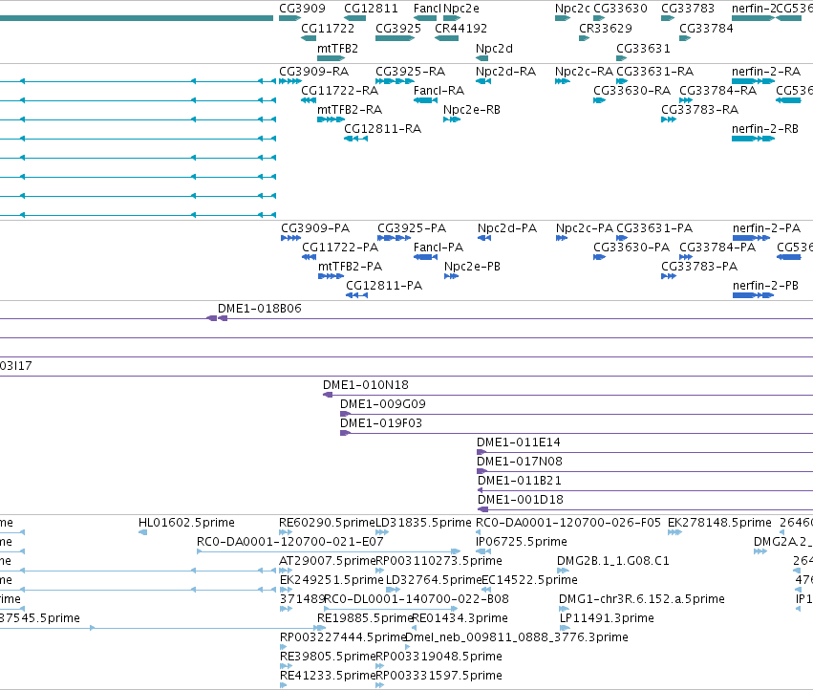The height and width of the screenshot is (690, 813).
Task: Select the mtTFB2-RA transcript
Action: click(x=331, y=119)
